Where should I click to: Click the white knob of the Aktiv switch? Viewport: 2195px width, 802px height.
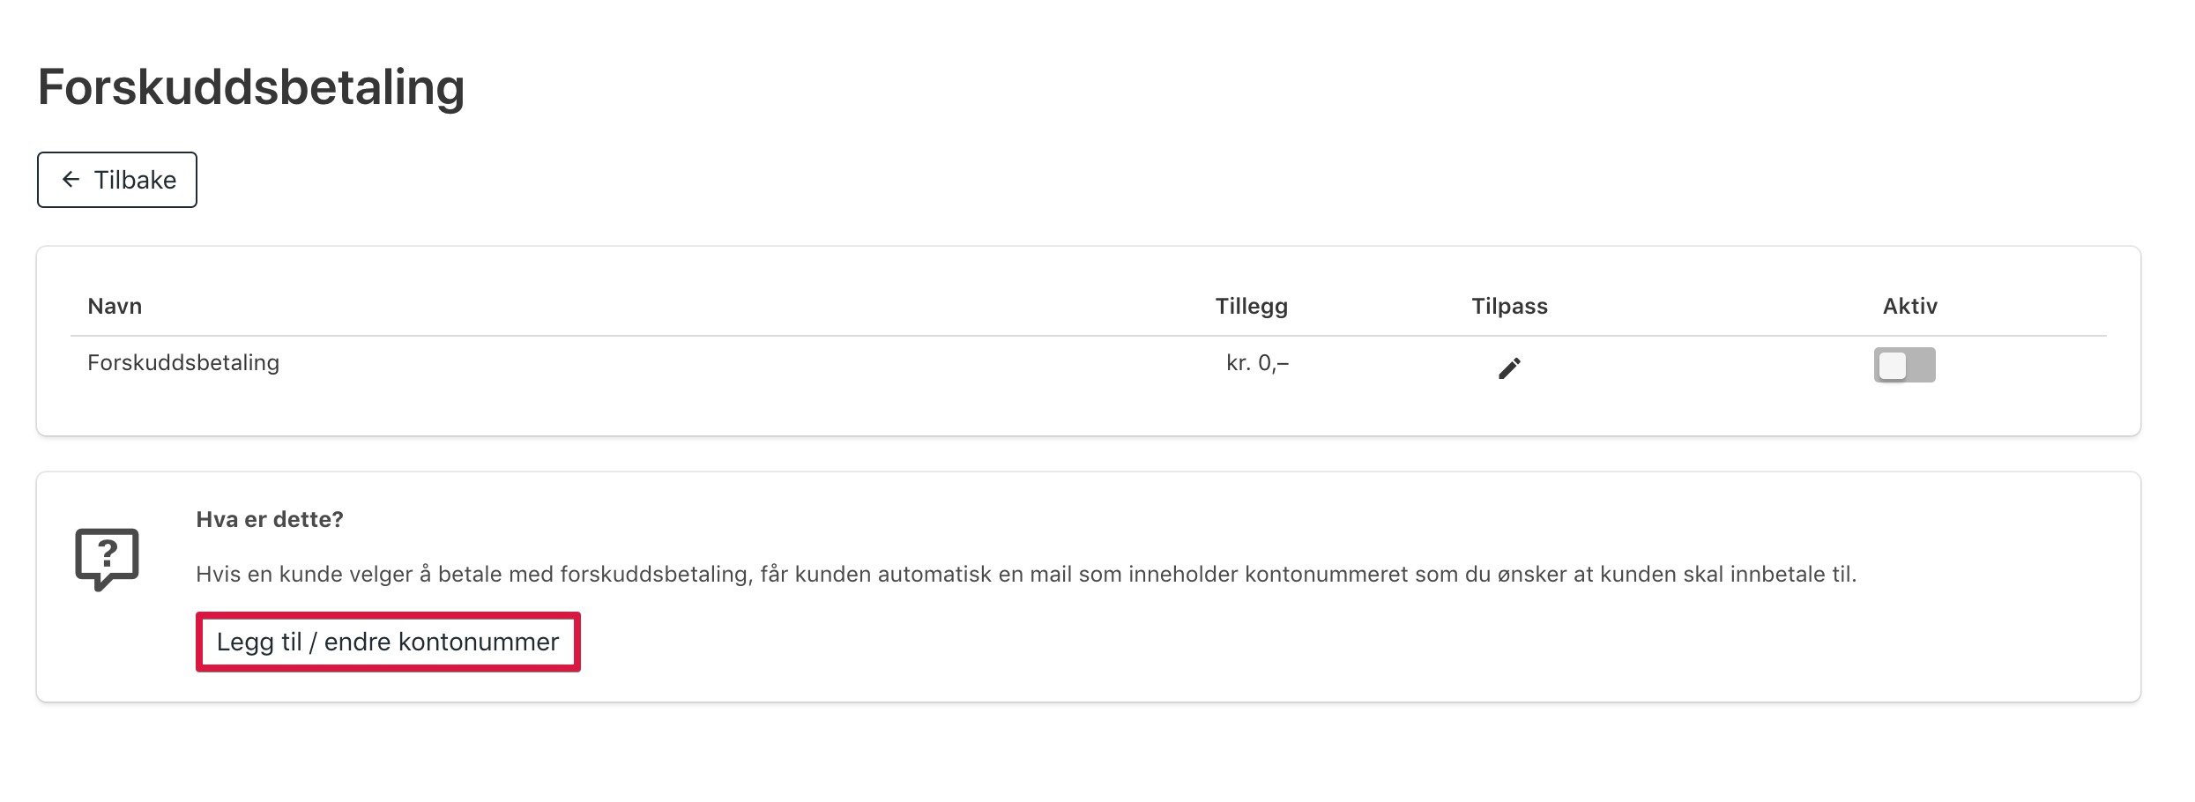1892,365
